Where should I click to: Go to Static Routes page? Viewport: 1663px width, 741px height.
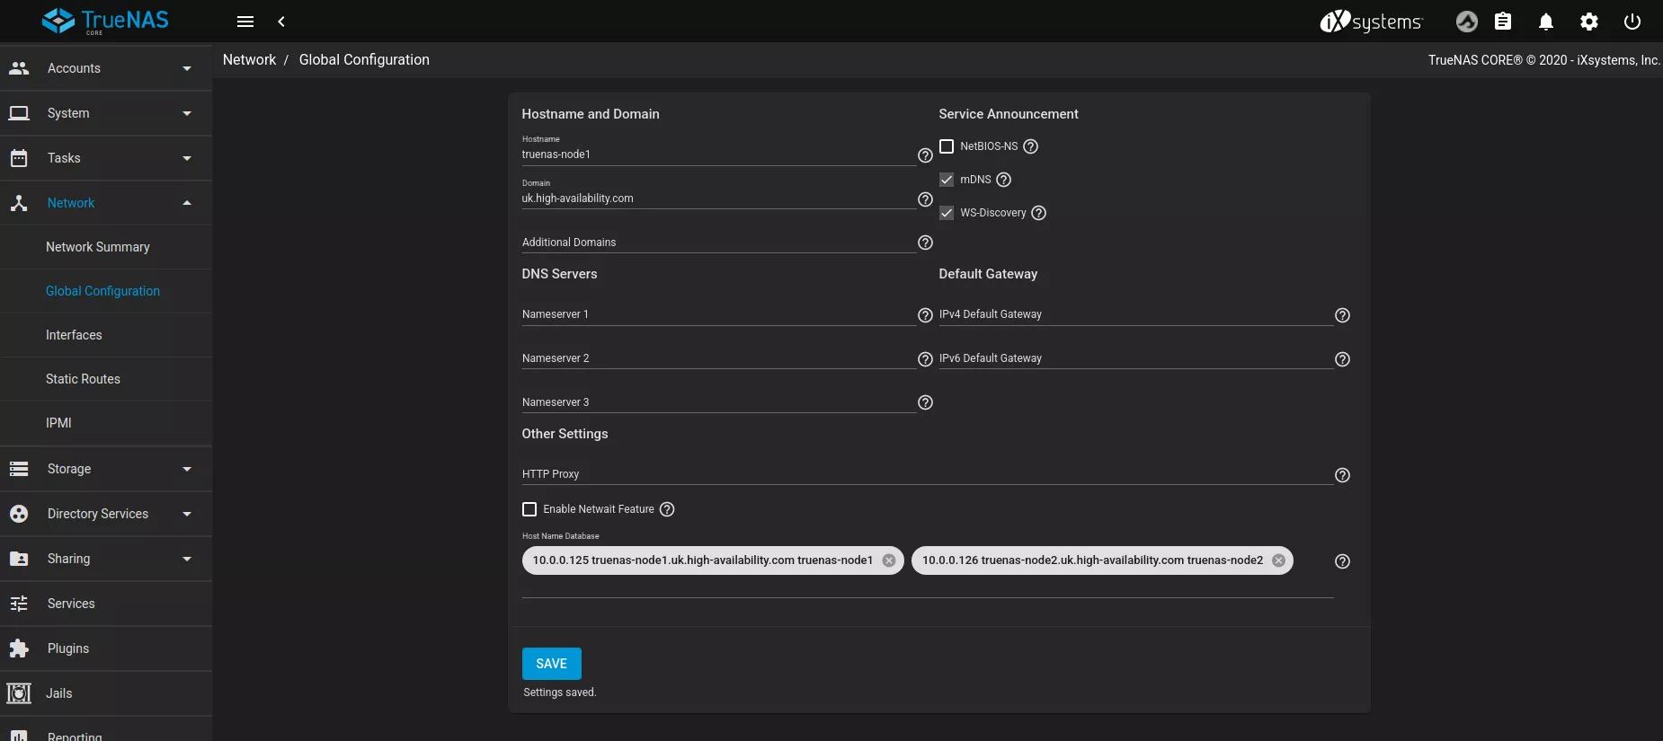pyautogui.click(x=83, y=379)
